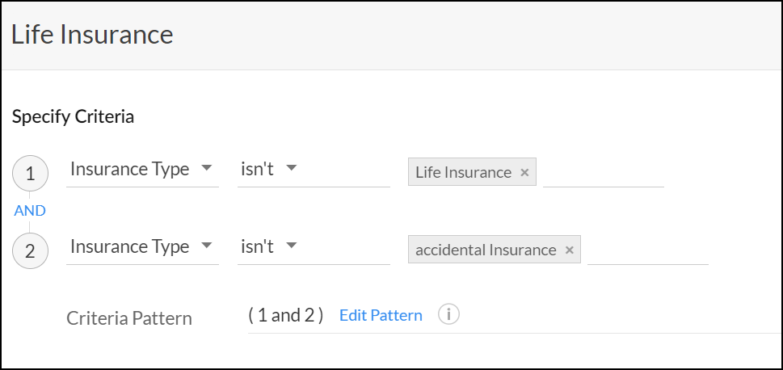
Task: Click the criteria number 1 circle
Action: [30, 173]
